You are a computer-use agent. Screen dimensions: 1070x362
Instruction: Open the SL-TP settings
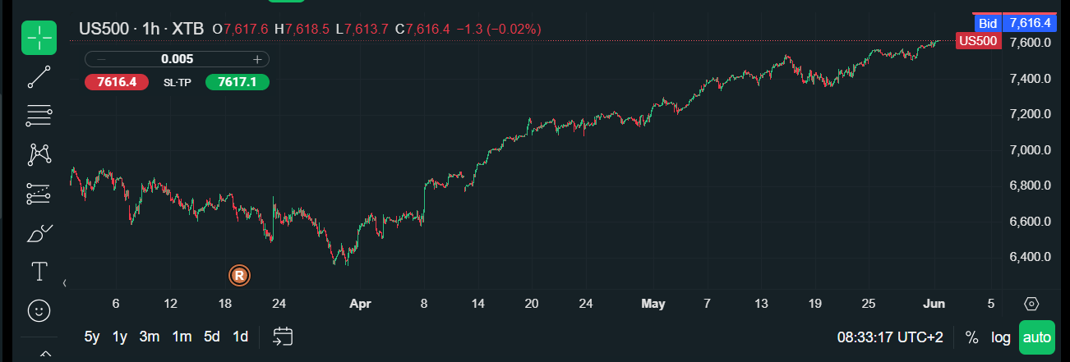(177, 82)
